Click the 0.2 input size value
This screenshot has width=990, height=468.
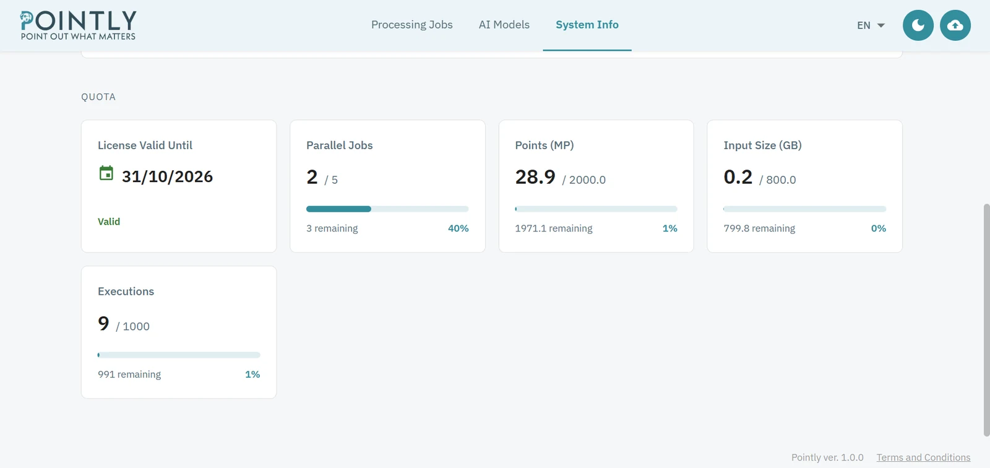[x=738, y=177]
